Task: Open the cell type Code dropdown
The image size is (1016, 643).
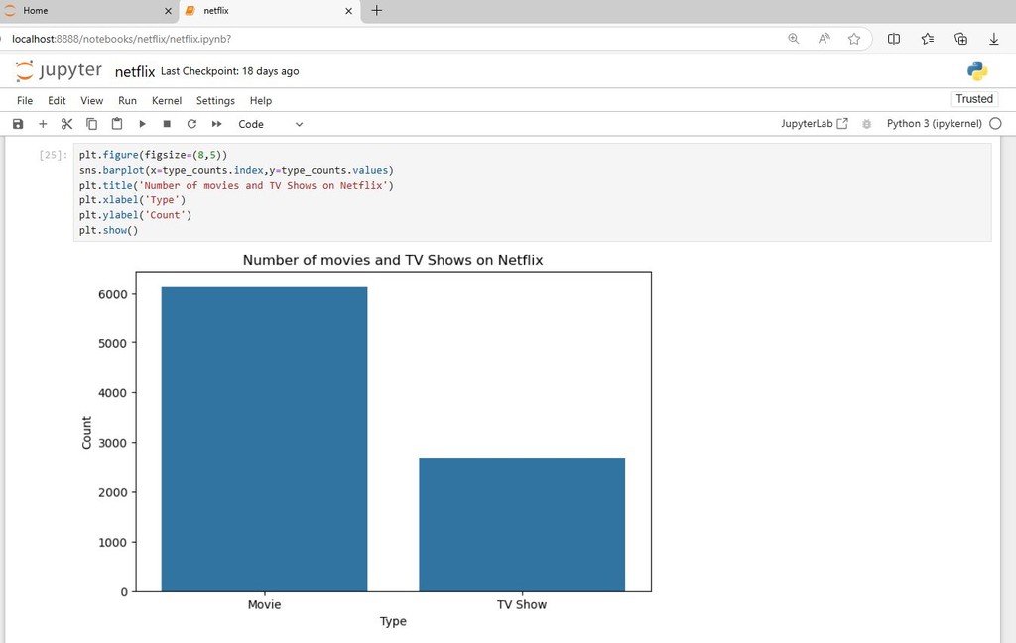Action: (270, 124)
